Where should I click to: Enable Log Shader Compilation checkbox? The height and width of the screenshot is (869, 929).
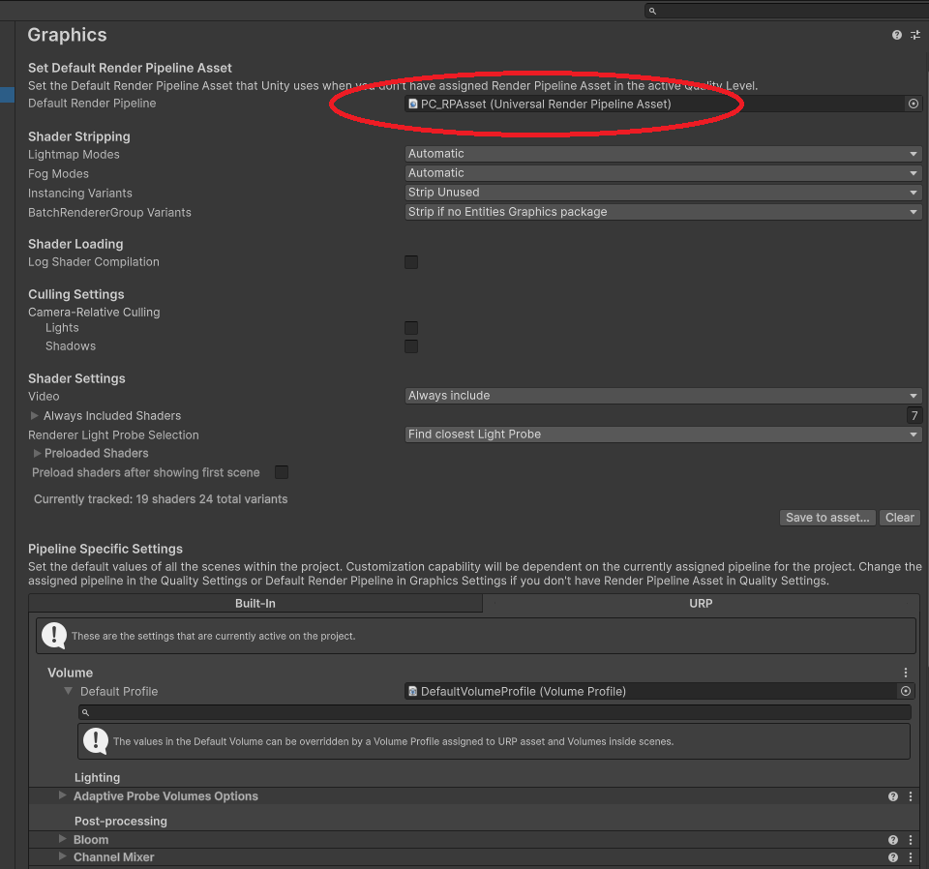411,262
